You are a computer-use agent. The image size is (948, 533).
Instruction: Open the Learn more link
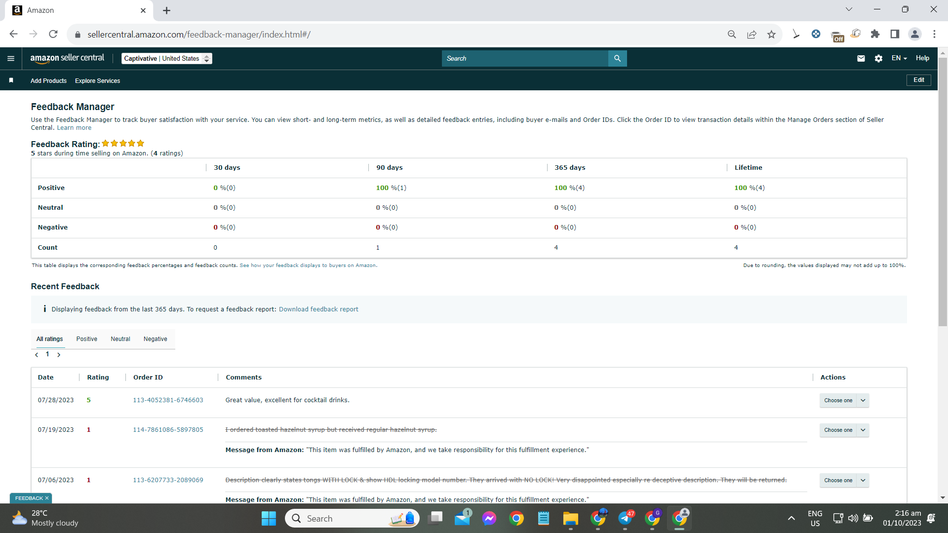point(74,128)
